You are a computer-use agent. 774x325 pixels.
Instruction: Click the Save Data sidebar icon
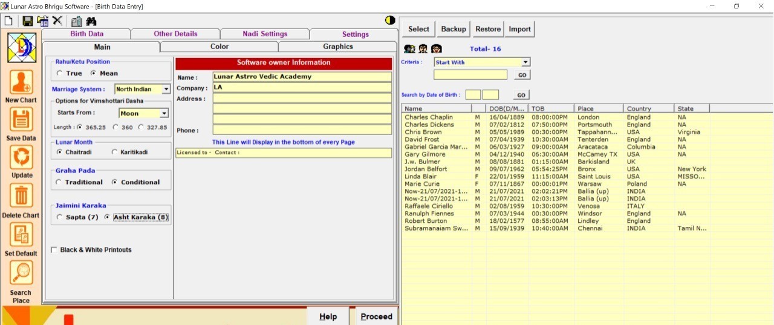(x=21, y=120)
